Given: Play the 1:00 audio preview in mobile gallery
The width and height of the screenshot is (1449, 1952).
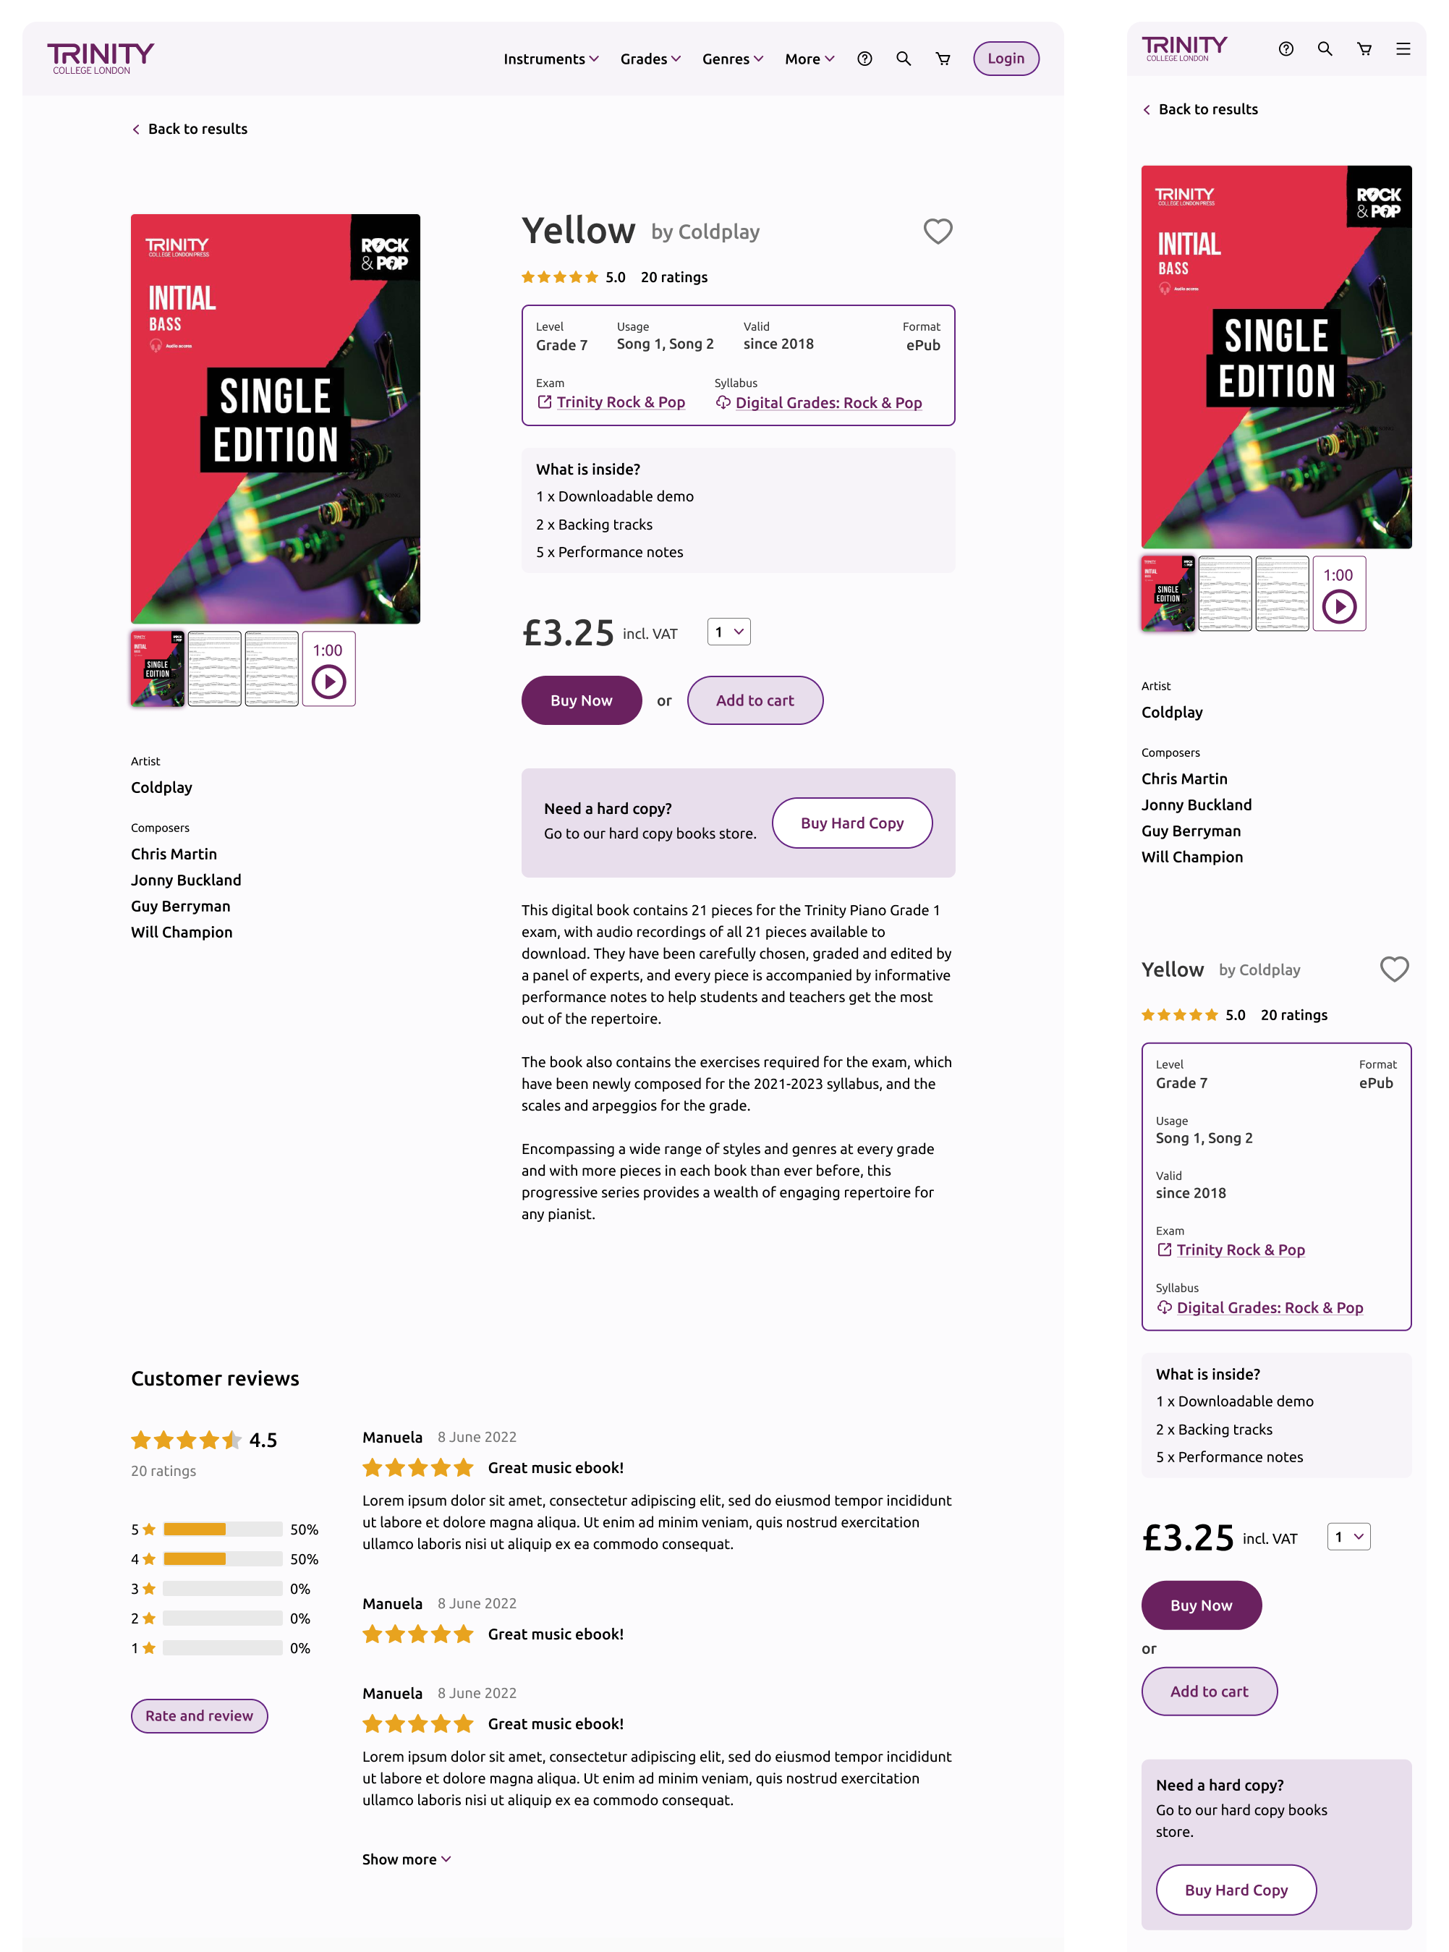Looking at the screenshot, I should point(1339,594).
